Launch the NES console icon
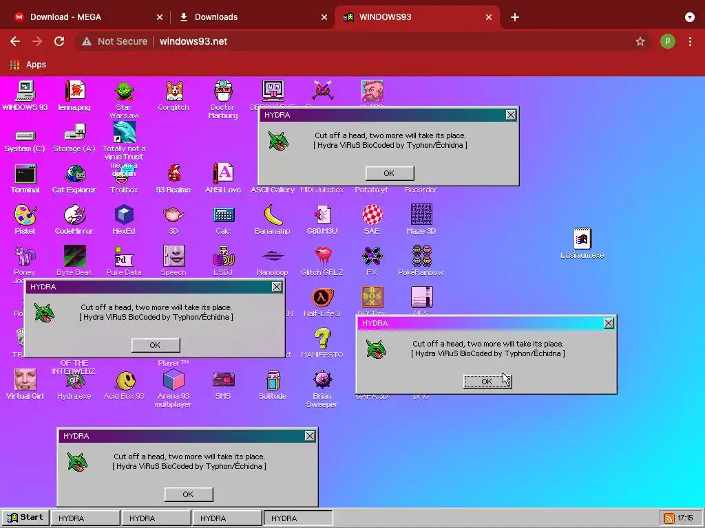The width and height of the screenshot is (705, 528). coord(421,300)
